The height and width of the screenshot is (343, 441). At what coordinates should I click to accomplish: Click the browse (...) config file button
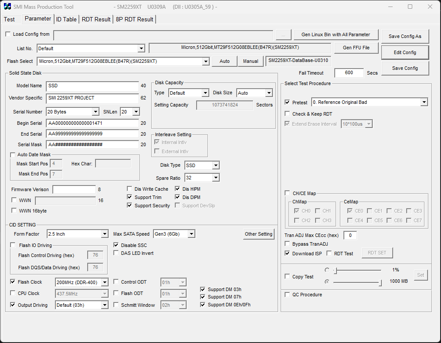point(283,35)
